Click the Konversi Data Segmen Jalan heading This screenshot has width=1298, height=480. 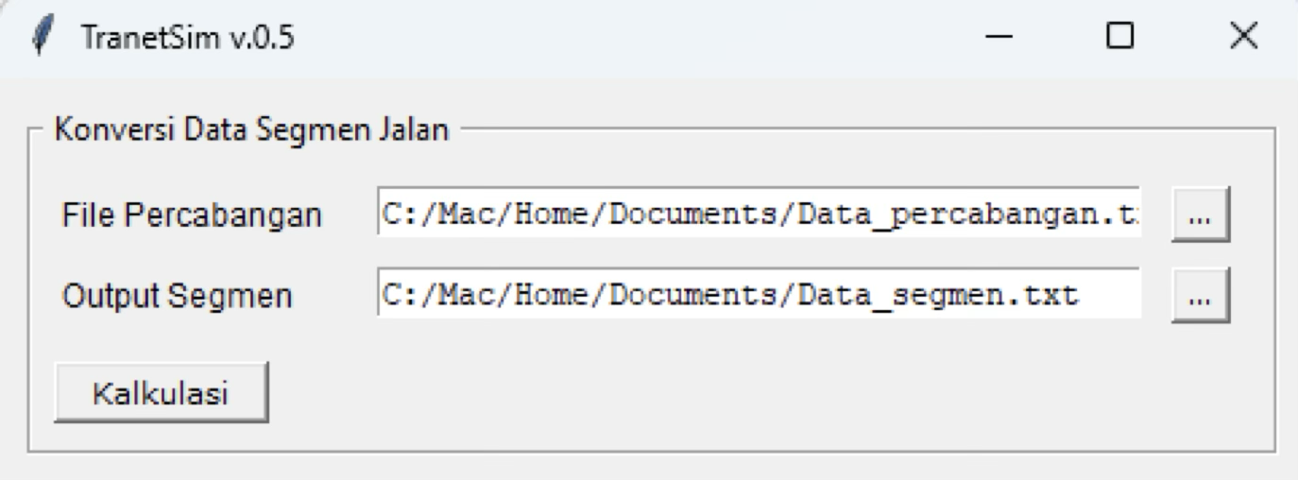pos(252,129)
